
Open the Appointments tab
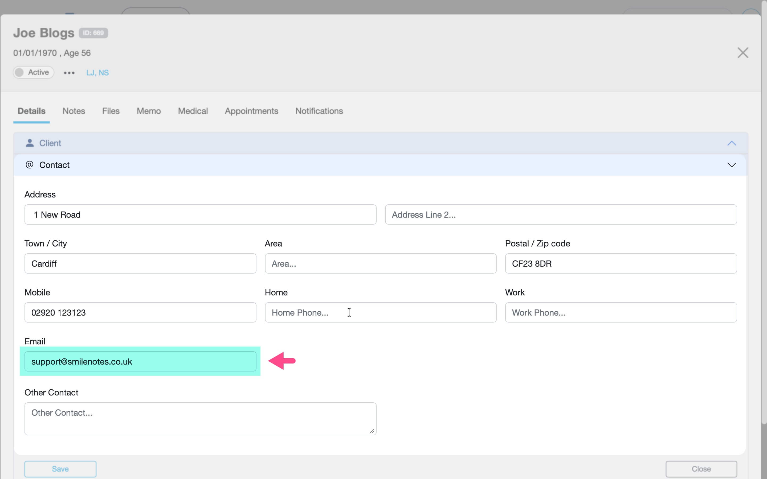251,111
